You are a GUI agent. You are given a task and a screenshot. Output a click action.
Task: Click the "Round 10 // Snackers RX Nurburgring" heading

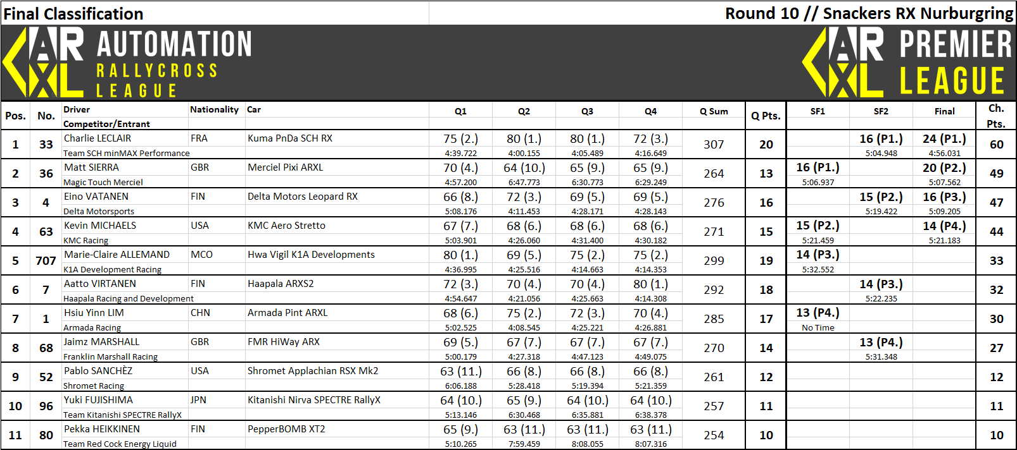869,13
